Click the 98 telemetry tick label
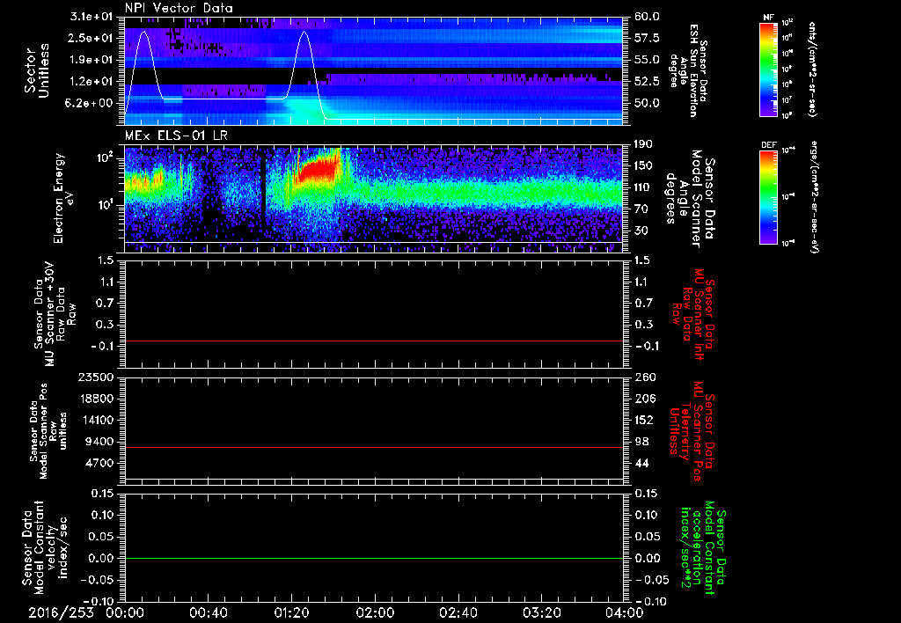Viewport: 901px width, 623px height. [x=641, y=442]
